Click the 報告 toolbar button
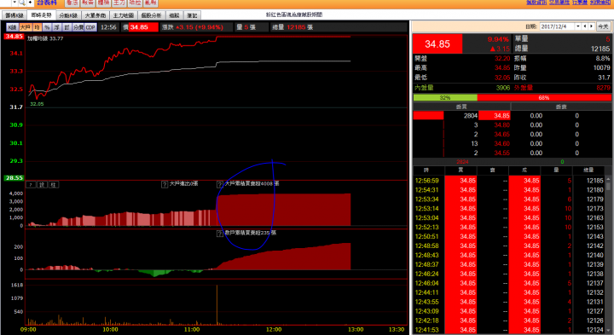 [88, 3]
